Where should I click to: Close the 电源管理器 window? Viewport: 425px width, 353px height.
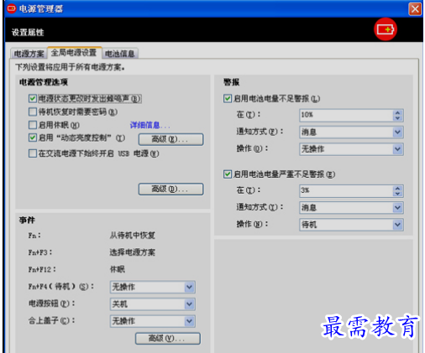click(415, 8)
